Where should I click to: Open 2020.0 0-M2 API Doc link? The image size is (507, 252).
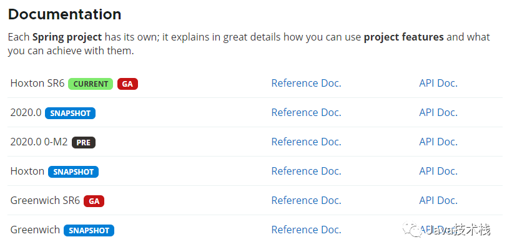coord(438,142)
